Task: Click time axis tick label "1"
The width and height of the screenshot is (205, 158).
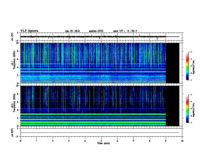Action: click(x=36, y=141)
